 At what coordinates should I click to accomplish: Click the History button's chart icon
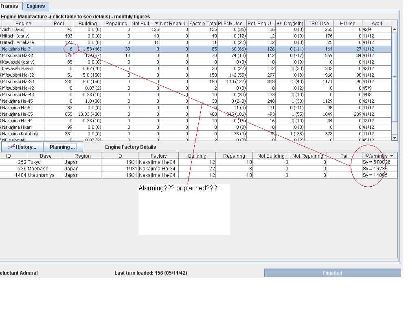tap(11, 147)
